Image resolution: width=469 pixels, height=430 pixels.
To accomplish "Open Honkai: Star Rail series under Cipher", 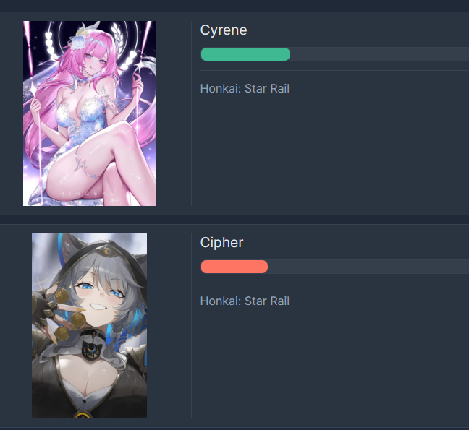I will click(245, 301).
